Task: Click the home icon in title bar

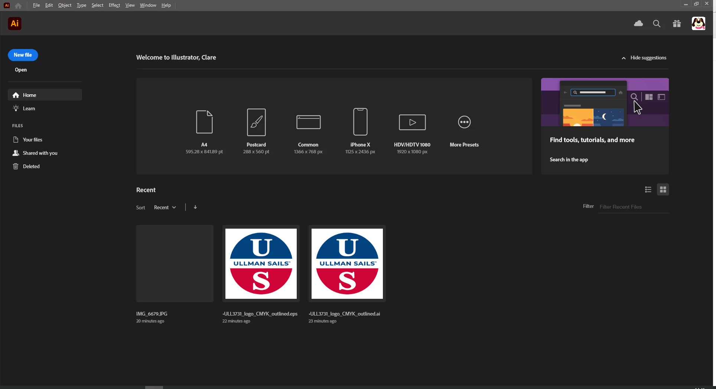Action: tap(18, 6)
